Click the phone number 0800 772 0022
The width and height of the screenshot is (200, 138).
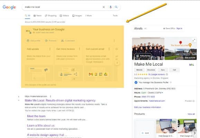pyautogui.click(x=148, y=97)
